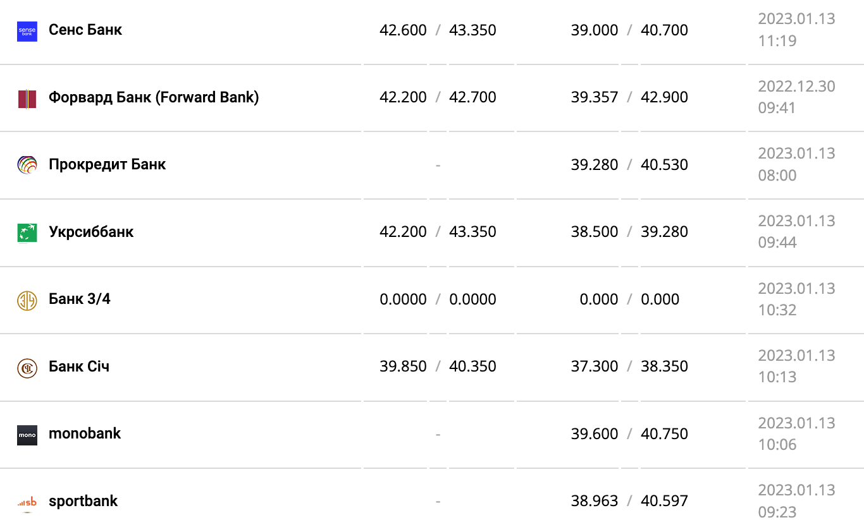
Task: Click the black monobank logo icon
Action: click(x=27, y=435)
